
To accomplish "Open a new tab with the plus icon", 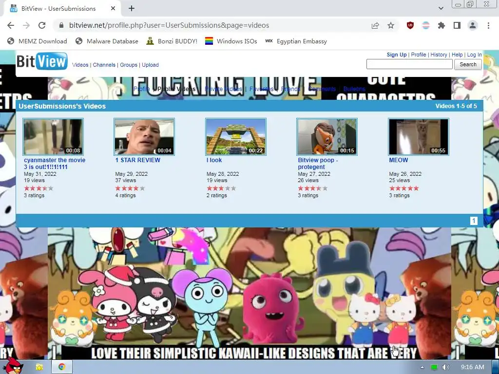I will click(132, 9).
